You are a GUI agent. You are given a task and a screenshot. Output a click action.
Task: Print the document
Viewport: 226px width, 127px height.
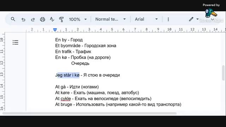click(42, 19)
